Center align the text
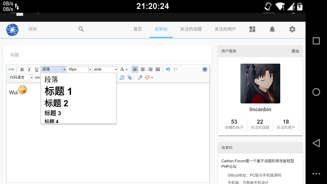Image resolution: width=327 pixels, height=184 pixels. coord(143,69)
